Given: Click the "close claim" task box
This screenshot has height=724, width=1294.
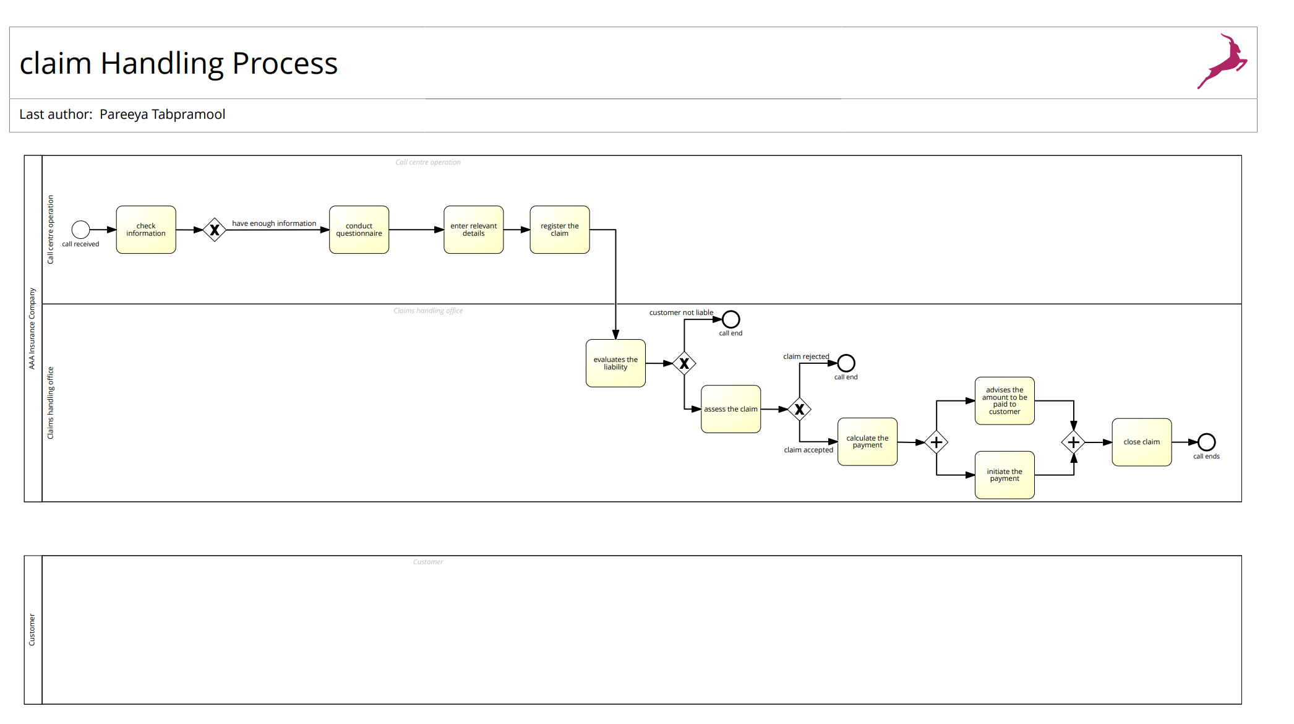Looking at the screenshot, I should point(1141,442).
